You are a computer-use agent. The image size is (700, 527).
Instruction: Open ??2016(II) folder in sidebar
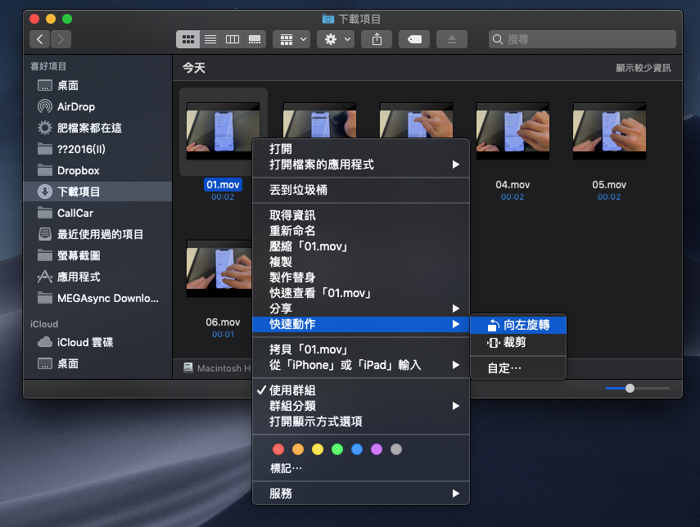97,149
